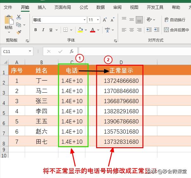Image resolution: width=191 pixels, height=178 pixels.
Task: Expand the 粘贴 paste options arrow
Action: 9,32
